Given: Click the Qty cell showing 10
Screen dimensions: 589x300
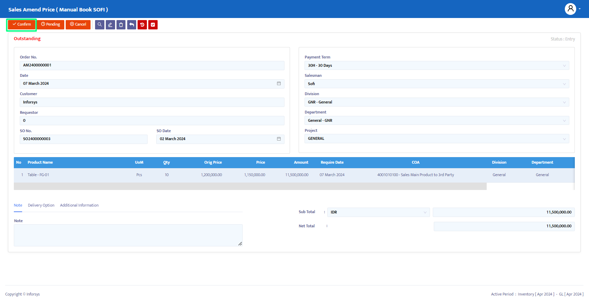Looking at the screenshot, I should coord(167,175).
